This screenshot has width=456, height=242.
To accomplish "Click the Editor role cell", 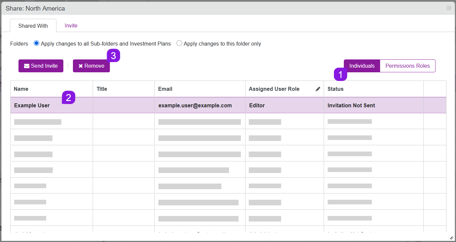I will [x=284, y=105].
